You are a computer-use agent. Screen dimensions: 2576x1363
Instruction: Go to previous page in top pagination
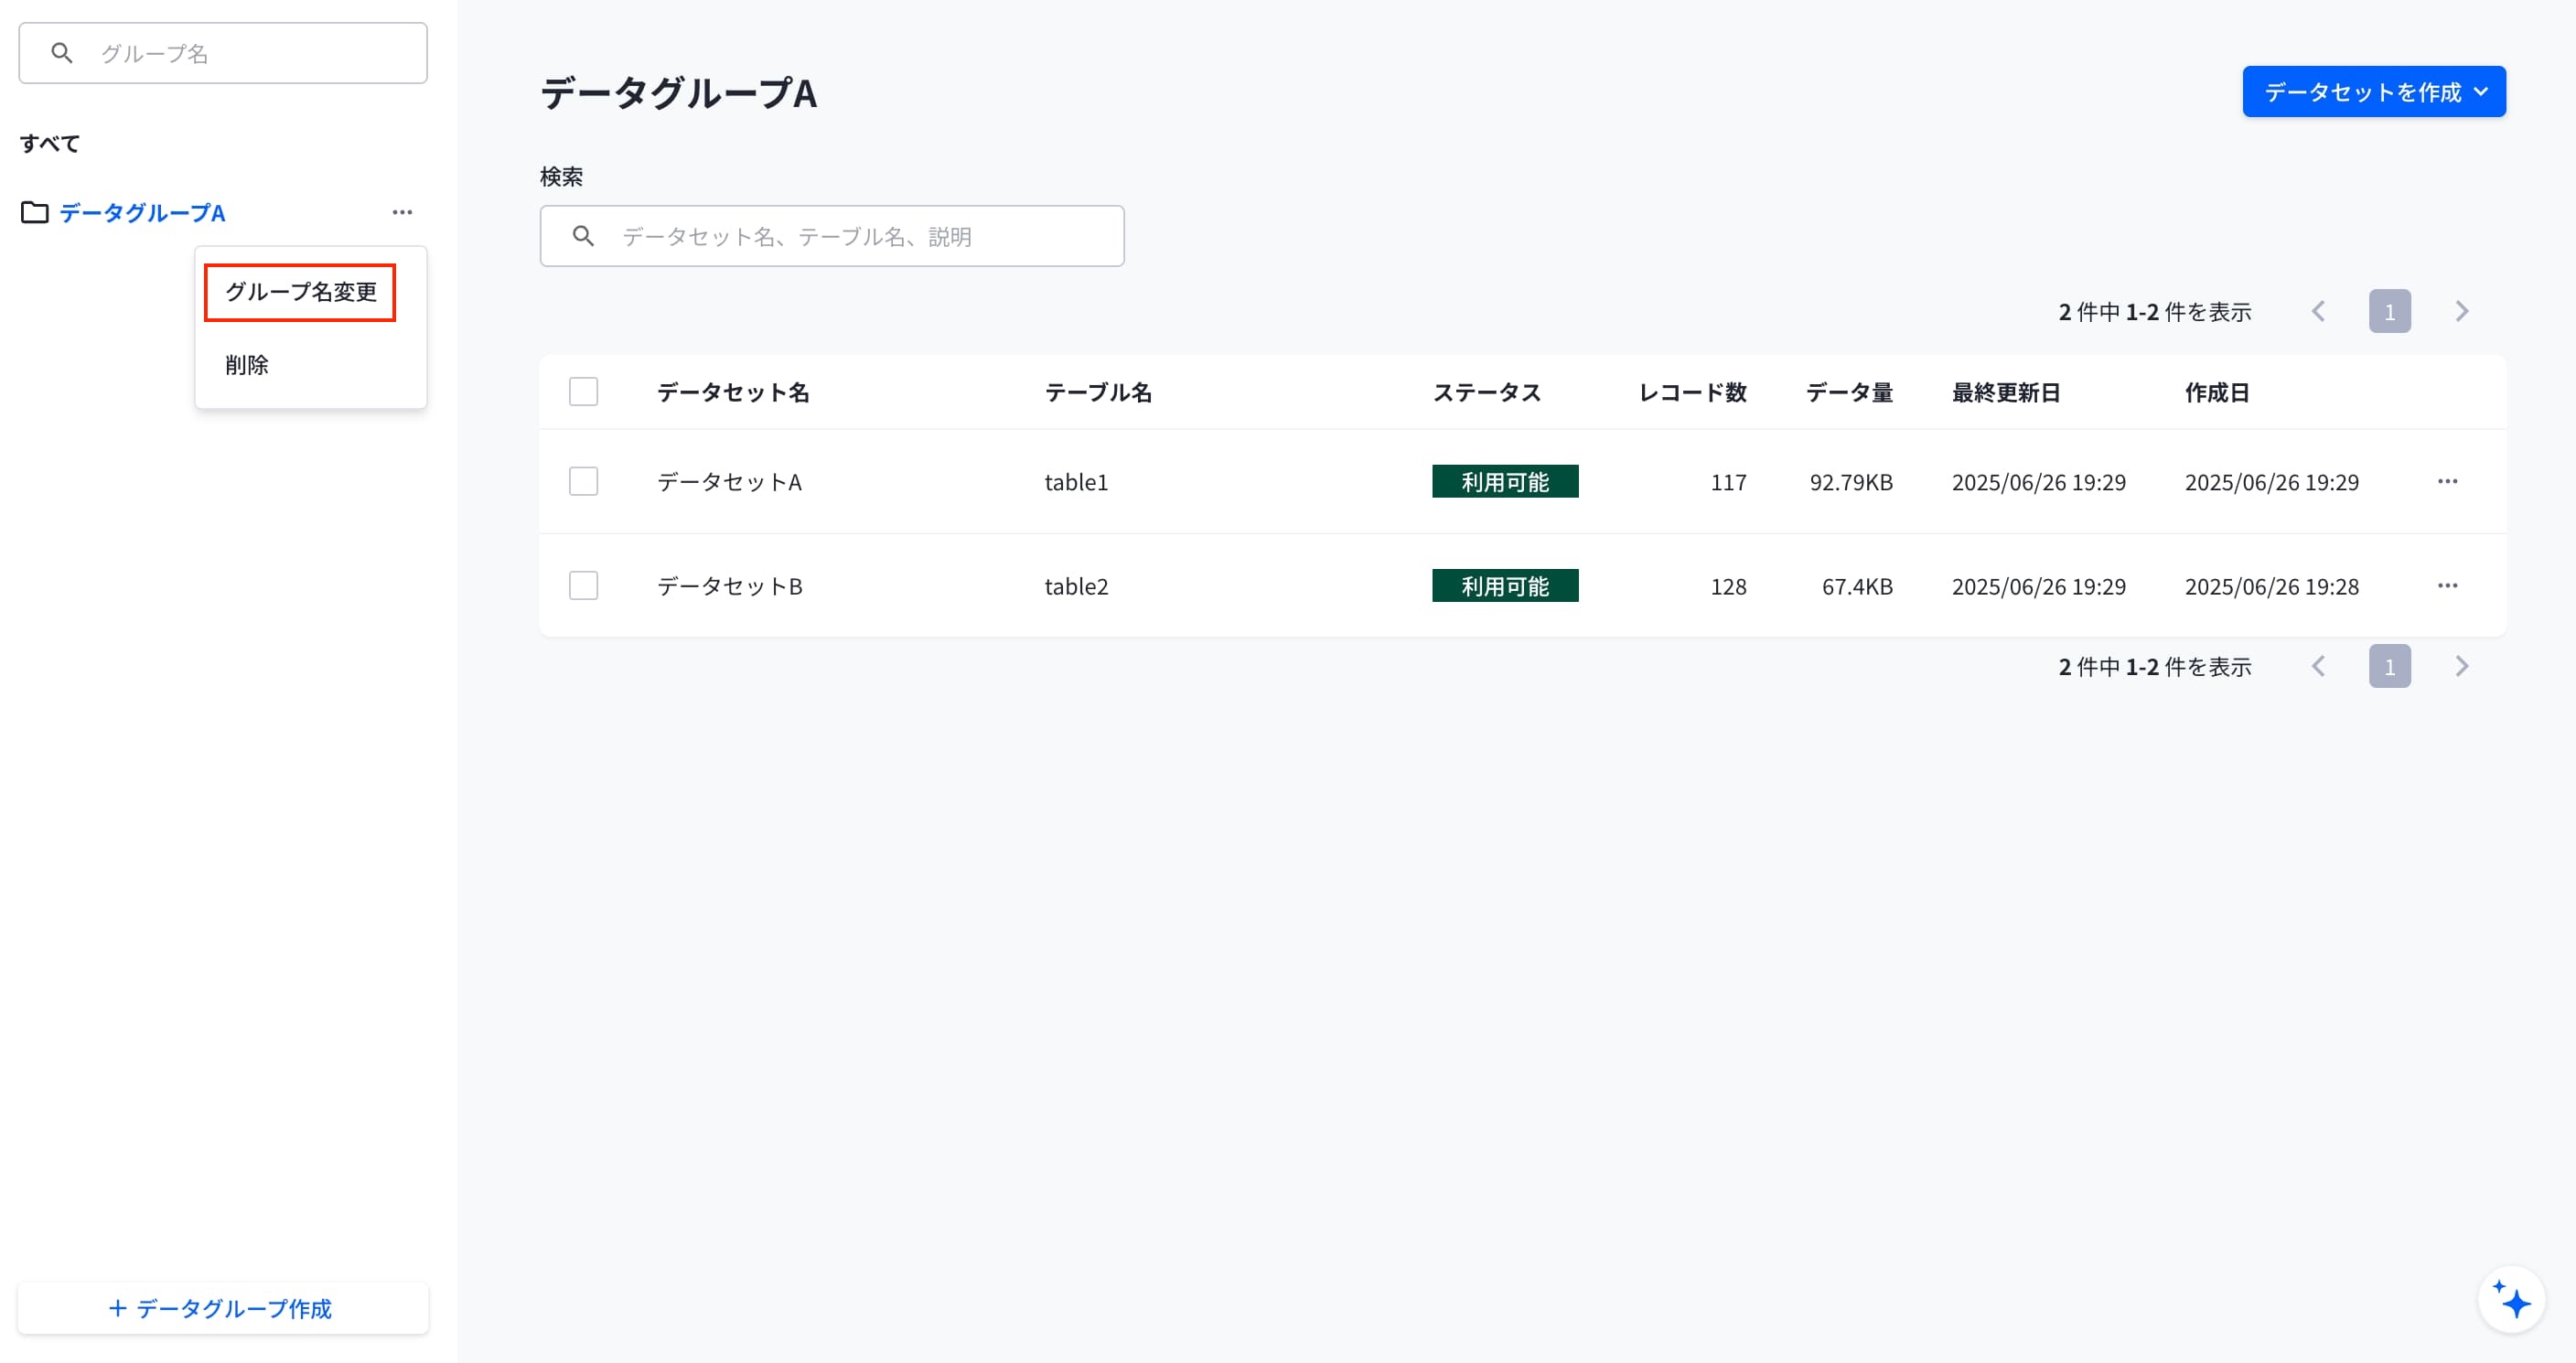(x=2319, y=311)
